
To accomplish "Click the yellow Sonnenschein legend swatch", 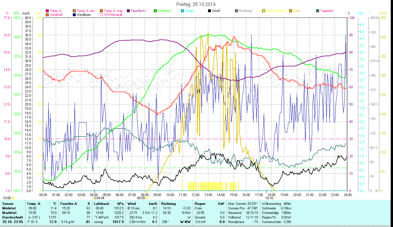I will click(x=264, y=11).
